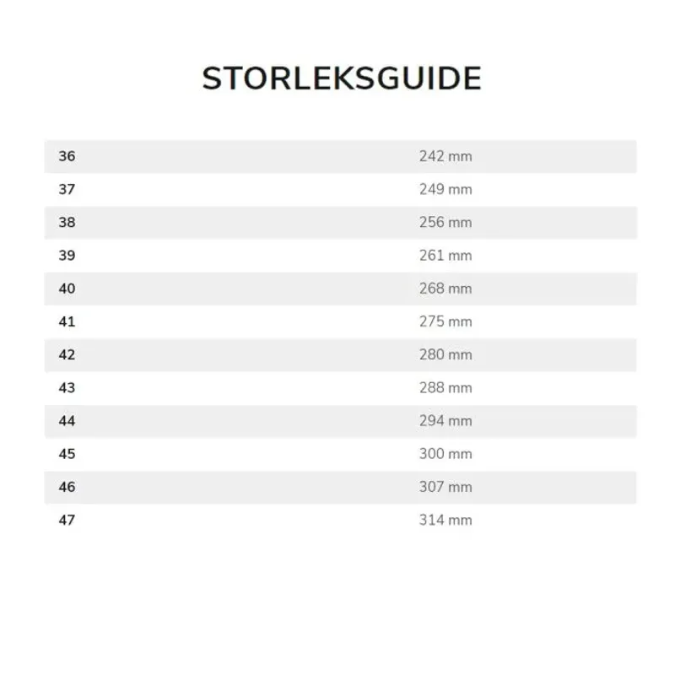Click the 280 mm value
Image resolution: width=675 pixels, height=675 pixels.
point(445,354)
